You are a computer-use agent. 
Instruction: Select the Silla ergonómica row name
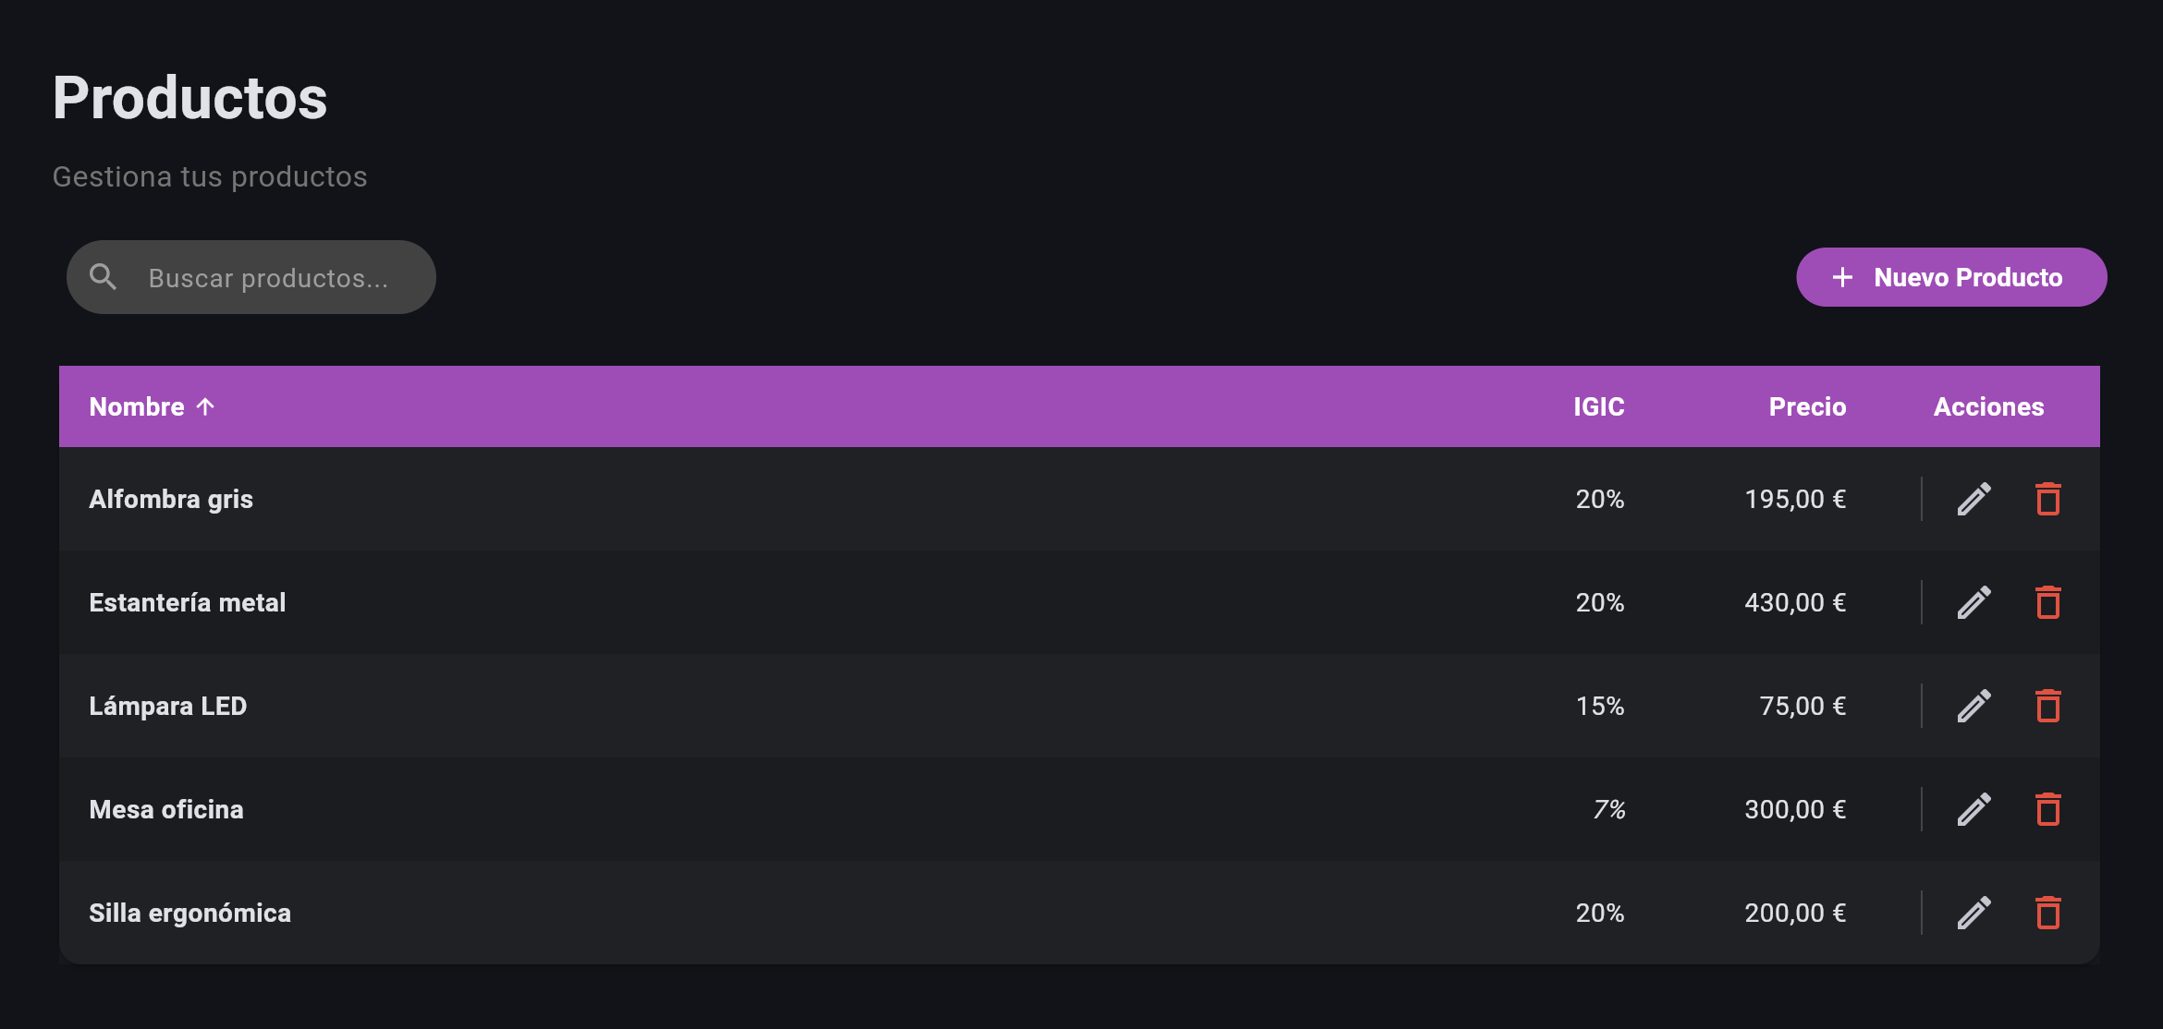click(x=189, y=913)
